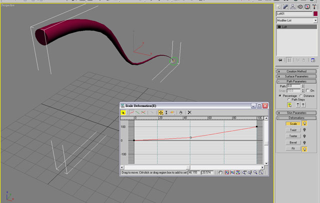Select the Scale Control Point tool
Image resolution: width=320 pixels, height=203 pixels.
pos(166,113)
